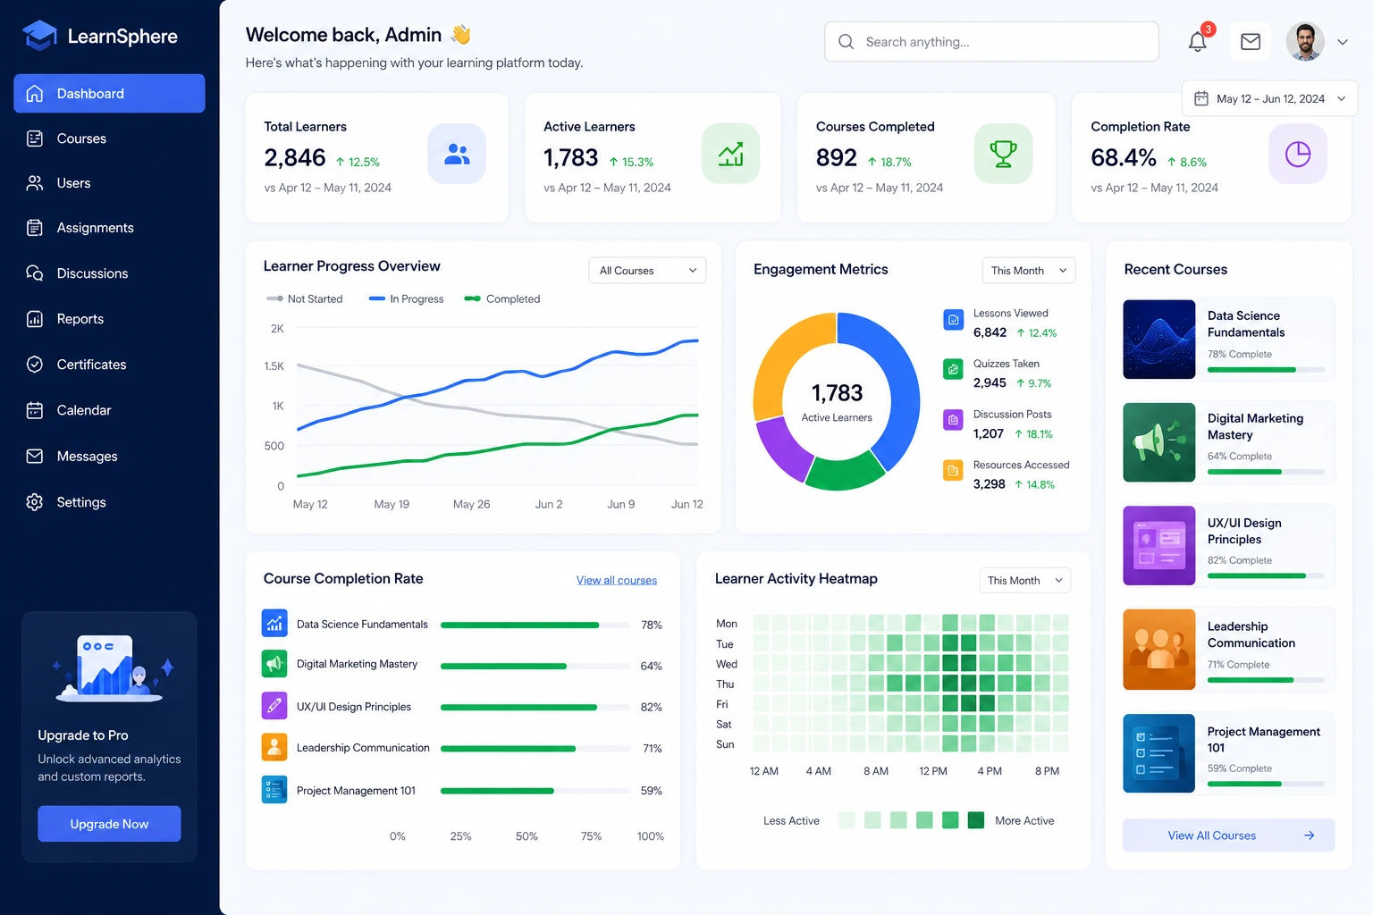
Task: Click the Wed row label in heatmap
Action: (x=727, y=664)
